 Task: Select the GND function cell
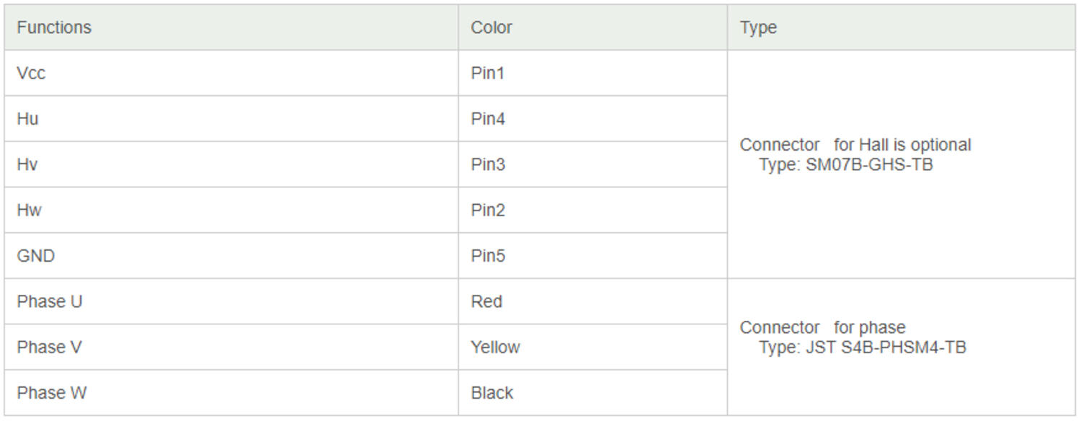(x=231, y=256)
